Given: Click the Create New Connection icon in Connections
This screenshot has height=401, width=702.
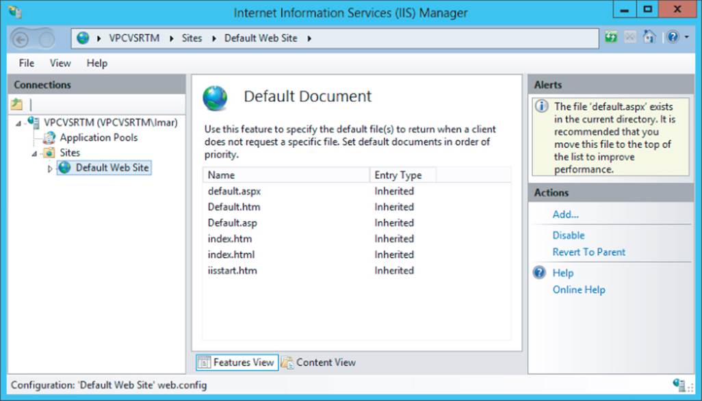Looking at the screenshot, I should pyautogui.click(x=16, y=104).
